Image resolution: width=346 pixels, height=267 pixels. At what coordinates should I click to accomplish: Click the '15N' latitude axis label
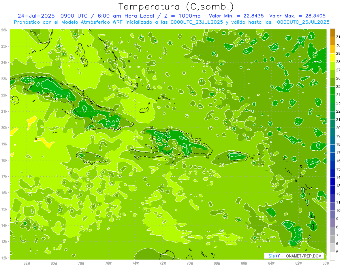click(4, 209)
